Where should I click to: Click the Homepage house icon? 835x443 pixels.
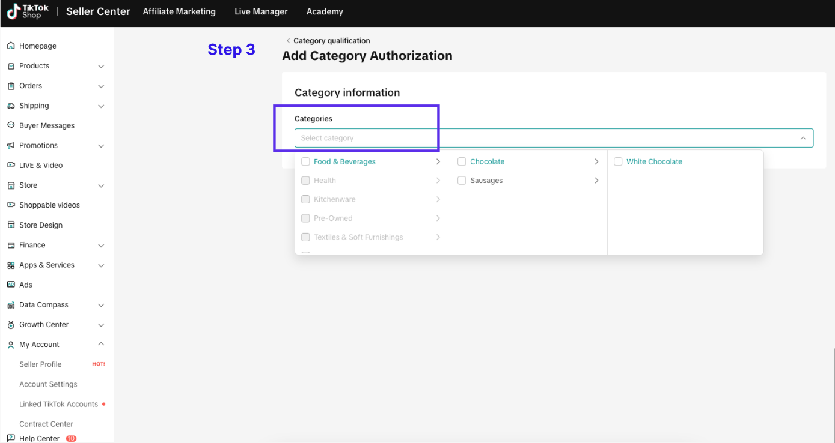click(x=11, y=46)
